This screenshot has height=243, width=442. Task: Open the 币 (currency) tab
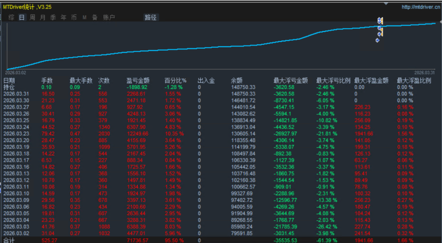click(x=74, y=18)
